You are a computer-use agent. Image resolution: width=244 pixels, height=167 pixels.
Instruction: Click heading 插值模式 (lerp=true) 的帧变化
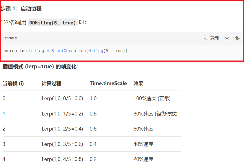pos(41,67)
